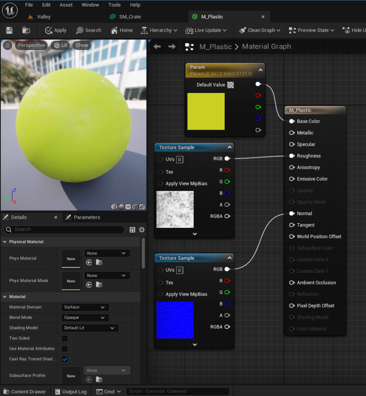Enable the Two Sided checkbox
The image size is (366, 396).
[64, 338]
